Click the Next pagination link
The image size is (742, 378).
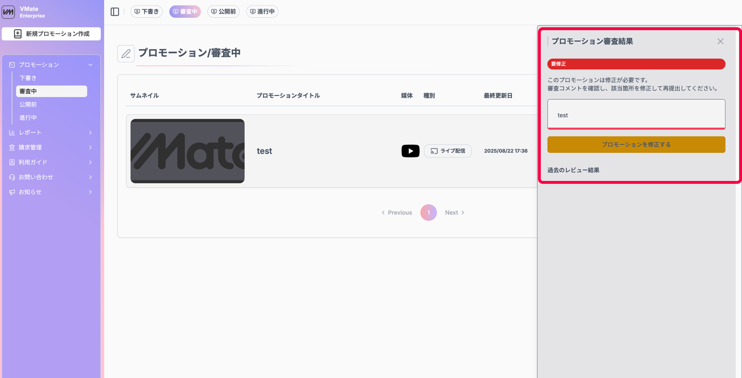pyautogui.click(x=455, y=212)
